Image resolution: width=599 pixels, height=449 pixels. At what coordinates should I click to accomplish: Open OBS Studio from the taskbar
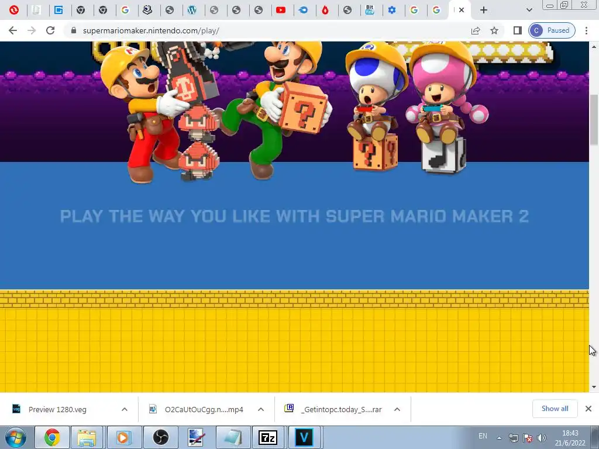pyautogui.click(x=160, y=437)
